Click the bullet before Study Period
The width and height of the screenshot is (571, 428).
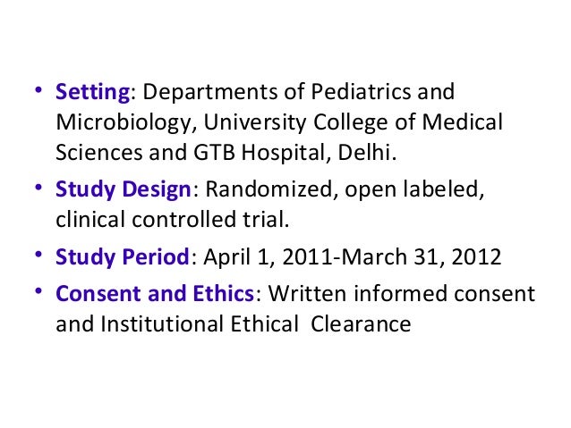[38, 255]
